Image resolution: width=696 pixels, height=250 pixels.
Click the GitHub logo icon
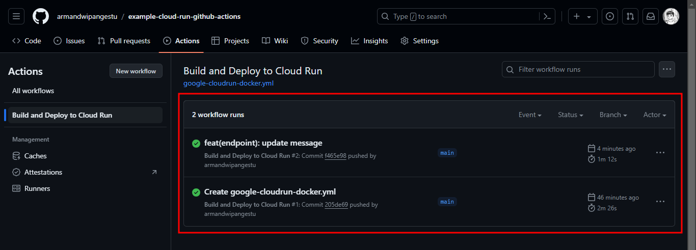pyautogui.click(x=41, y=16)
